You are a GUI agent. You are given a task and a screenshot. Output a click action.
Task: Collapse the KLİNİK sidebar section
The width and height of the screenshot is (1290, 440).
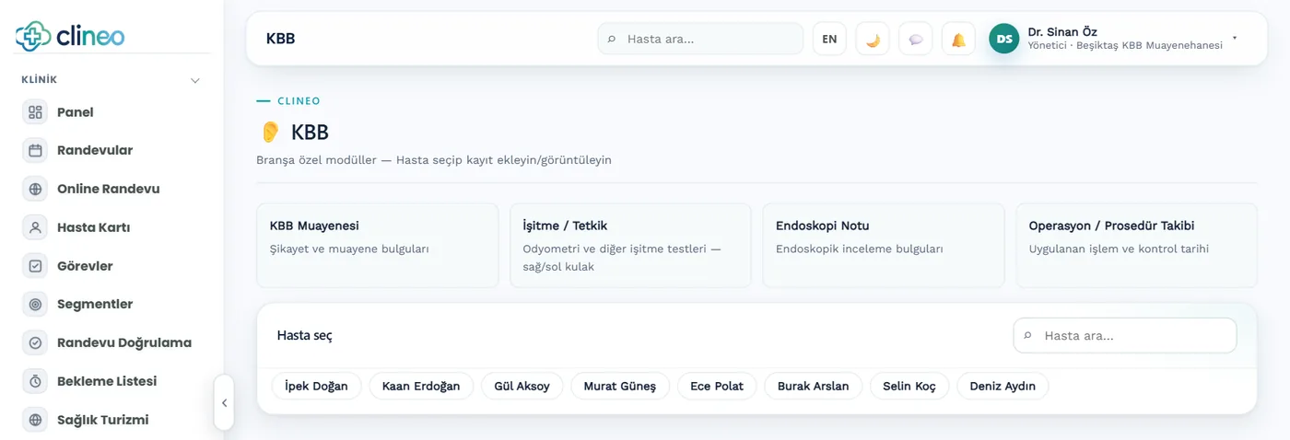pos(194,80)
